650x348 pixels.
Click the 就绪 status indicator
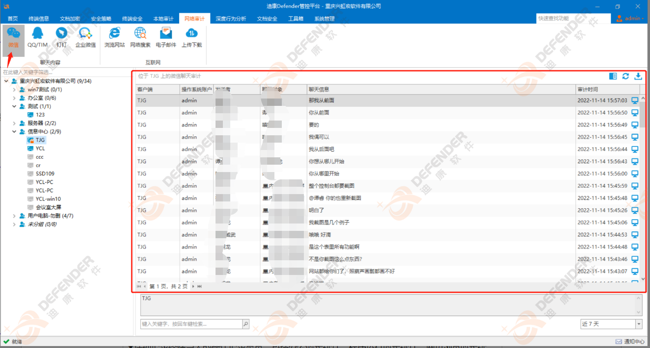[x=12, y=342]
